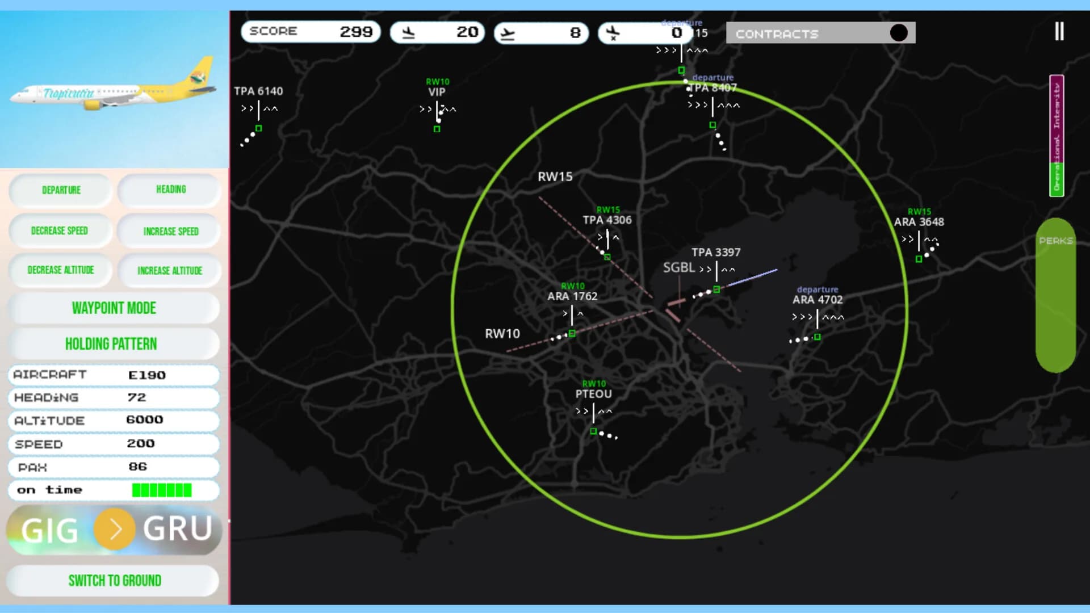
Task: Select departing aircraft ARA 4702
Action: [x=817, y=337]
